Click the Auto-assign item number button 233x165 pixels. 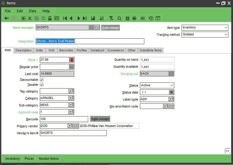tap(111, 28)
